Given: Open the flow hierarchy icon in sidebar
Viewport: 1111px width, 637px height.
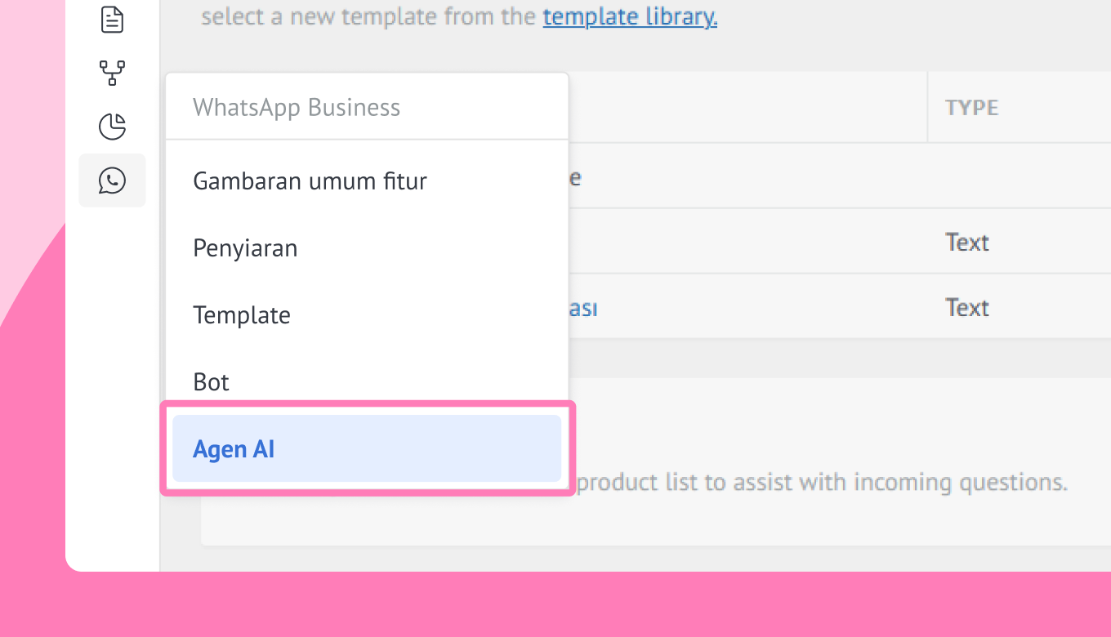Looking at the screenshot, I should click(x=112, y=73).
